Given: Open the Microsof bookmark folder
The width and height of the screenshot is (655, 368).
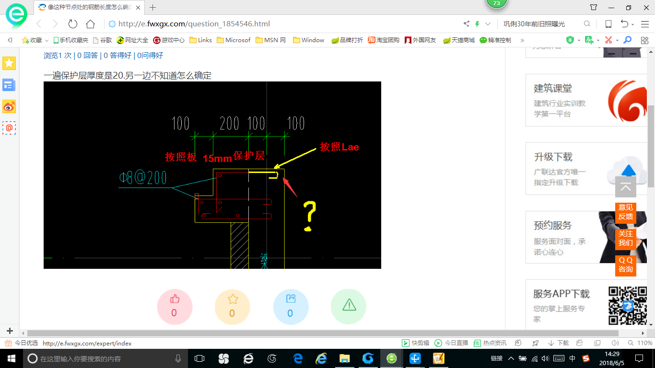Looking at the screenshot, I should pos(234,40).
